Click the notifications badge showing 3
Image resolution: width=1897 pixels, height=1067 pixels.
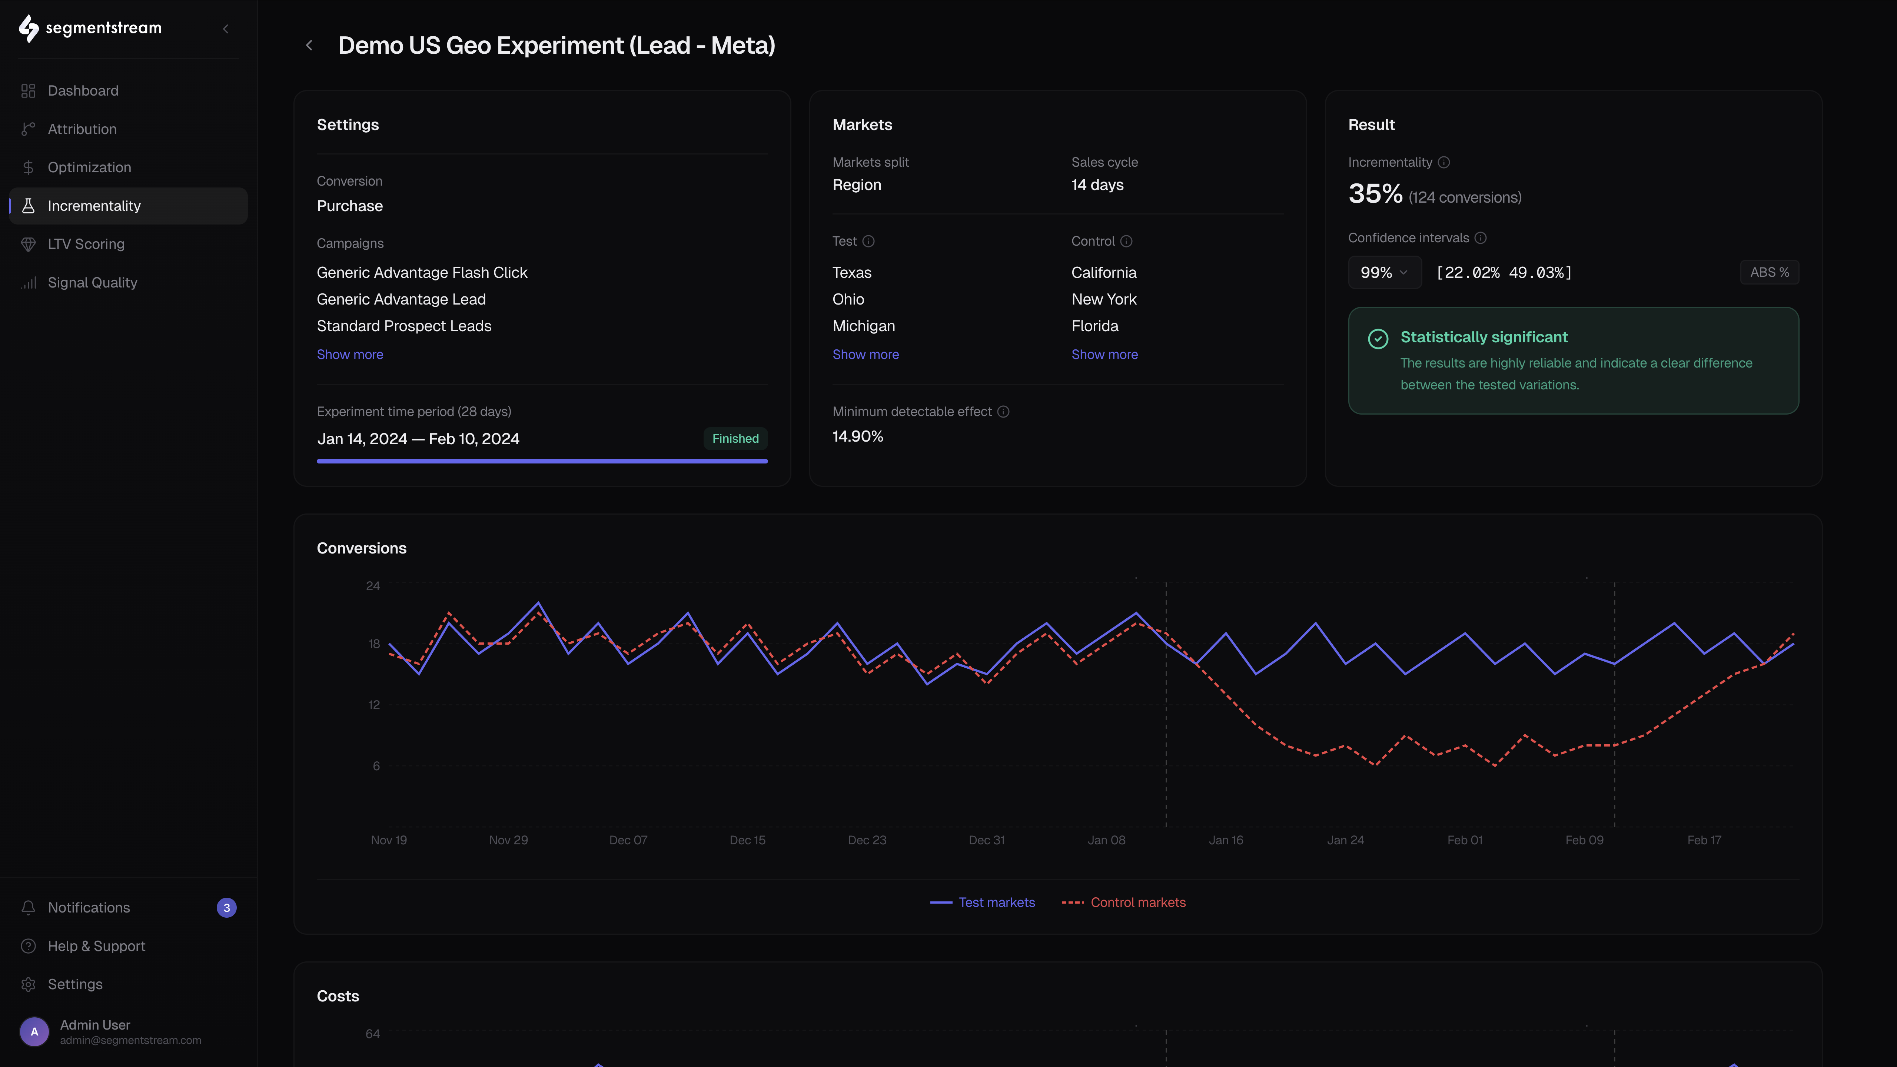pyautogui.click(x=227, y=907)
